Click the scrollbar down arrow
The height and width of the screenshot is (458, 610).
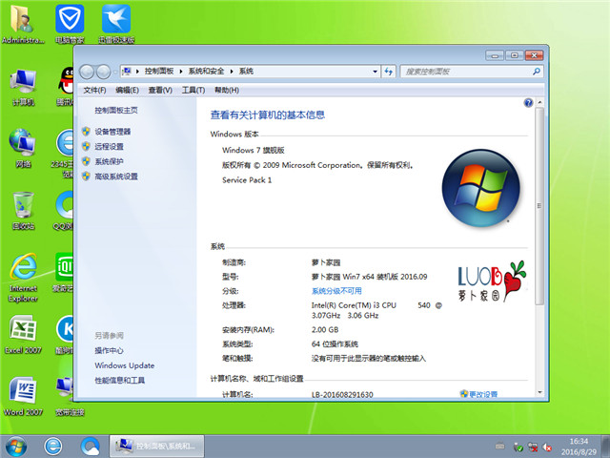539,392
